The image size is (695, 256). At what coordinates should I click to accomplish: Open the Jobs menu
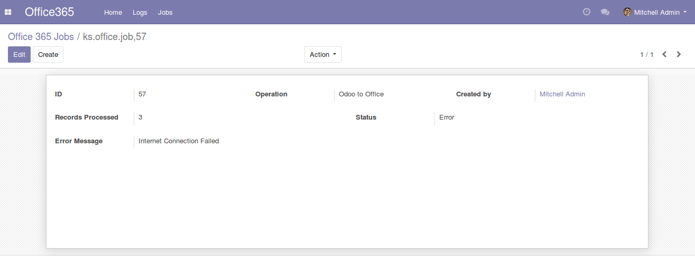point(165,12)
